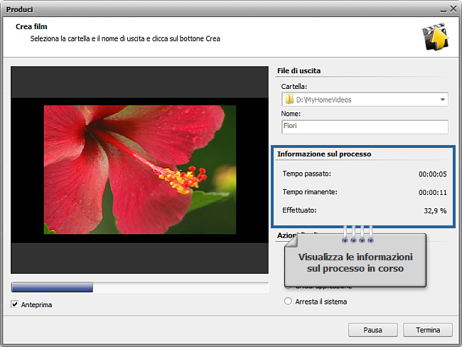
Task: Toggle the Anteprima preview checkbox
Action: 16,304
